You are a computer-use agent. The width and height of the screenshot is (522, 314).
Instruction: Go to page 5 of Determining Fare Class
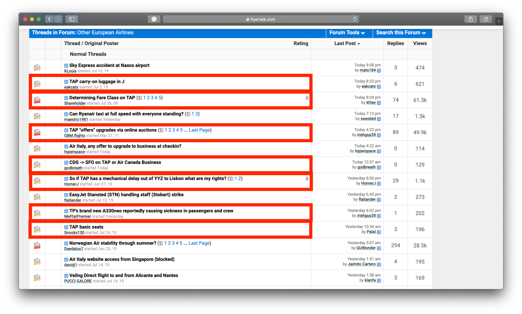point(160,98)
